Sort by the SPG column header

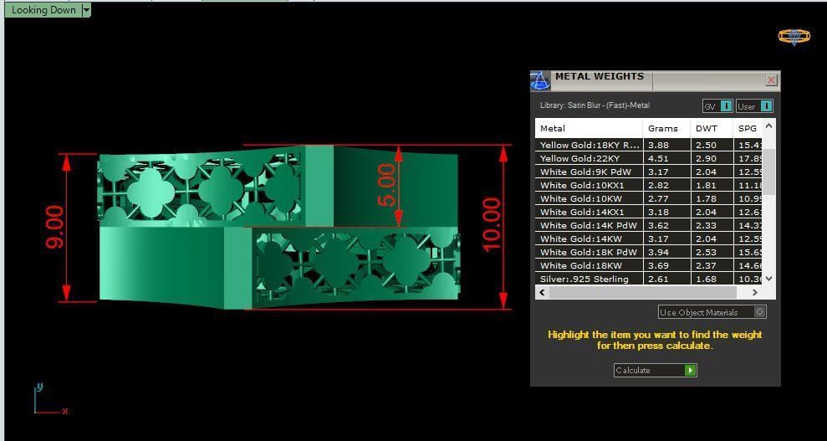tap(748, 128)
